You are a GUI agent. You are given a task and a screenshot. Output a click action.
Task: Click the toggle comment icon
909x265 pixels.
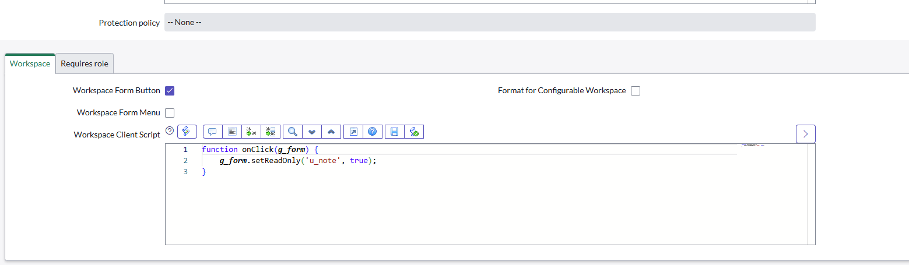(212, 132)
